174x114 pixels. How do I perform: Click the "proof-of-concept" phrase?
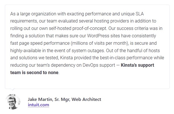tap(89, 28)
